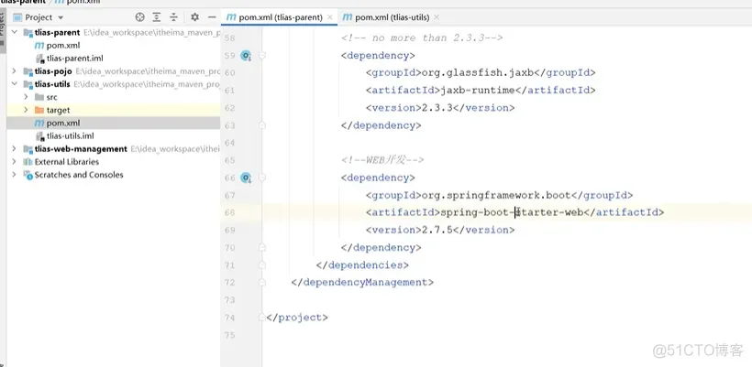The width and height of the screenshot is (752, 367).
Task: Expand the target folder arrow
Action: pyautogui.click(x=26, y=110)
